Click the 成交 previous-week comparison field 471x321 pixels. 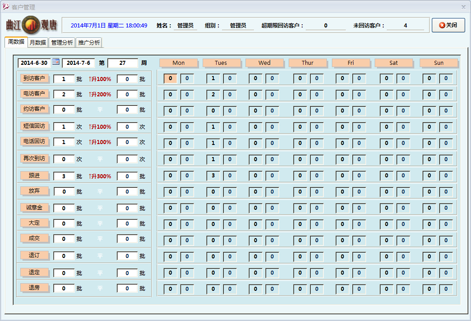(127, 239)
